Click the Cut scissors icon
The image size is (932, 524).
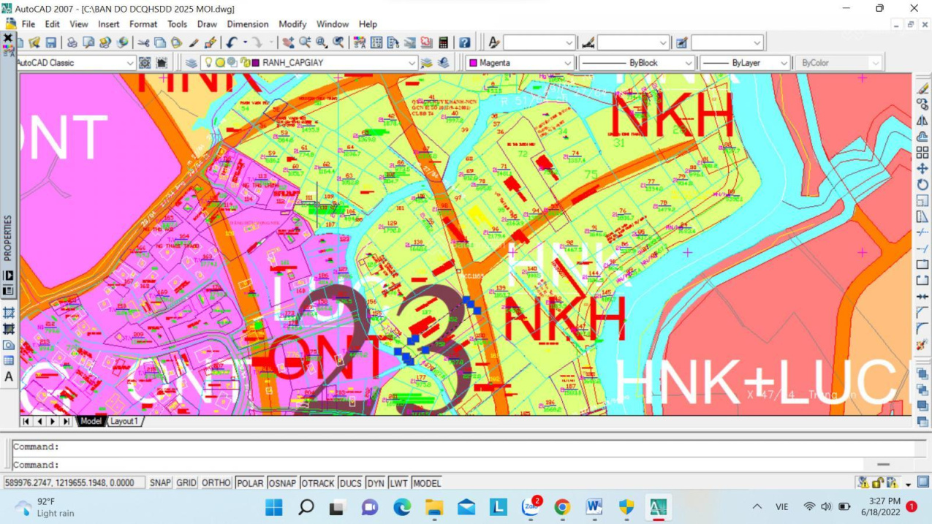(x=143, y=43)
